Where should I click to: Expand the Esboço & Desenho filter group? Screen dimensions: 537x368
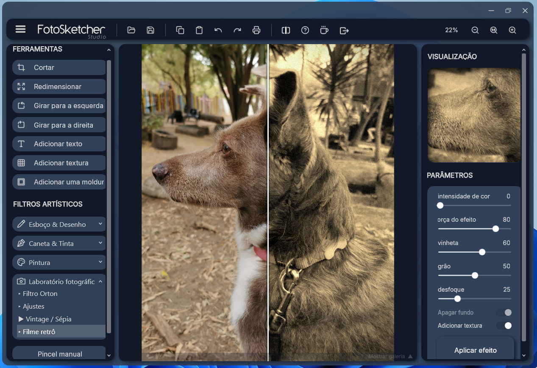click(59, 224)
